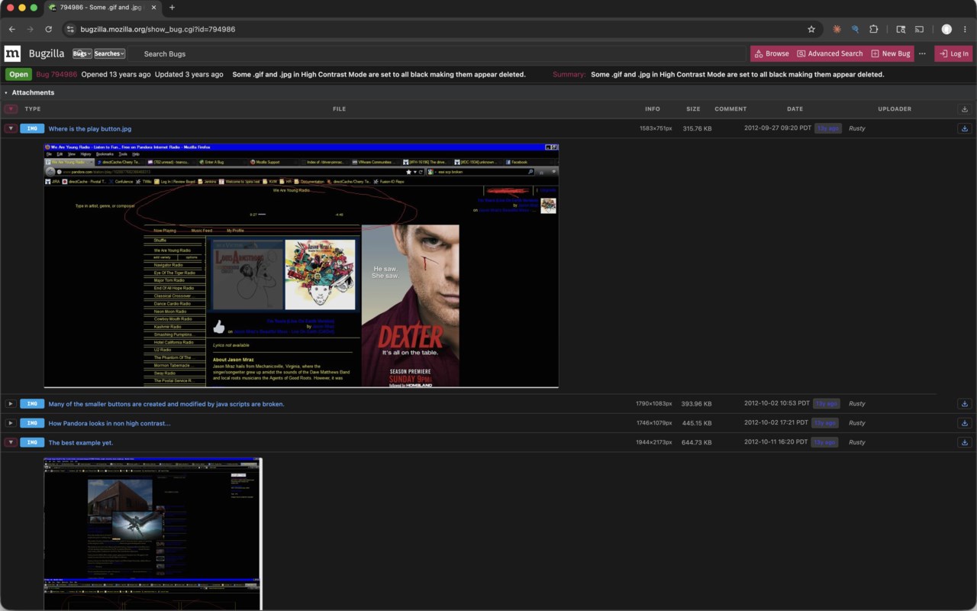Open 'Many of the smaller buttons...' attachment link
977x611 pixels.
point(166,404)
